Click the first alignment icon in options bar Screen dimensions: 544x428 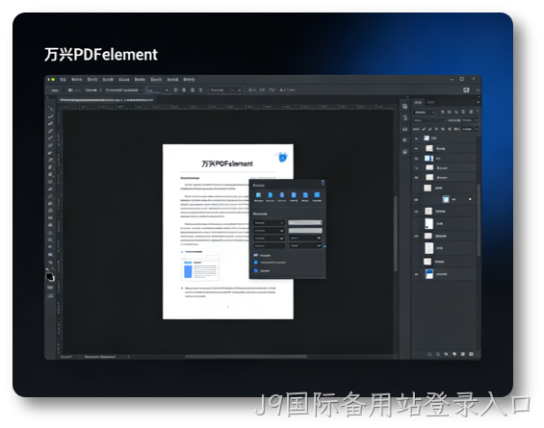click(x=175, y=90)
